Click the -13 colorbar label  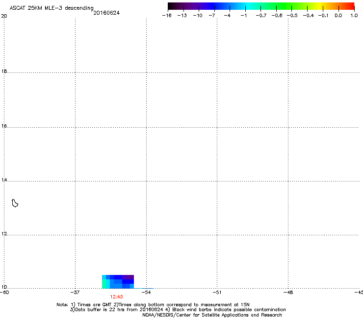(x=182, y=16)
